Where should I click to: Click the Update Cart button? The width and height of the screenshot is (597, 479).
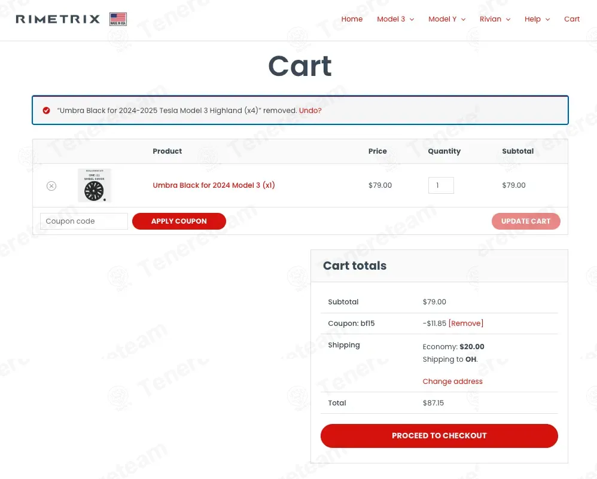pos(526,221)
